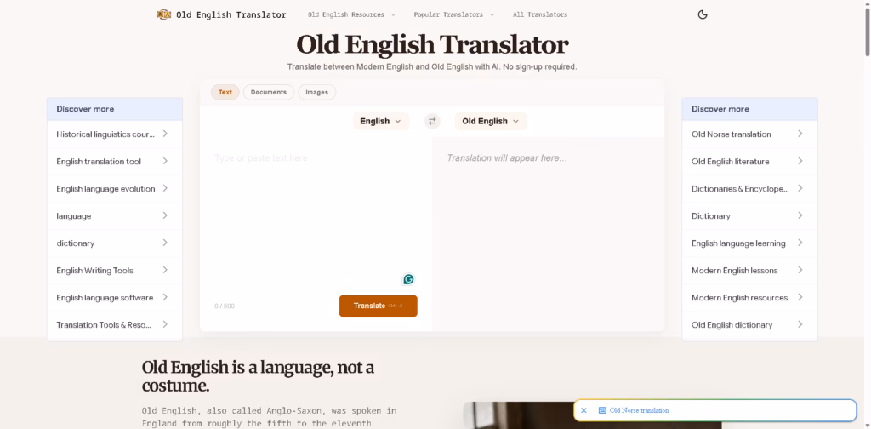Click the Old English Translator site title
The height and width of the screenshot is (429, 871).
tap(231, 15)
